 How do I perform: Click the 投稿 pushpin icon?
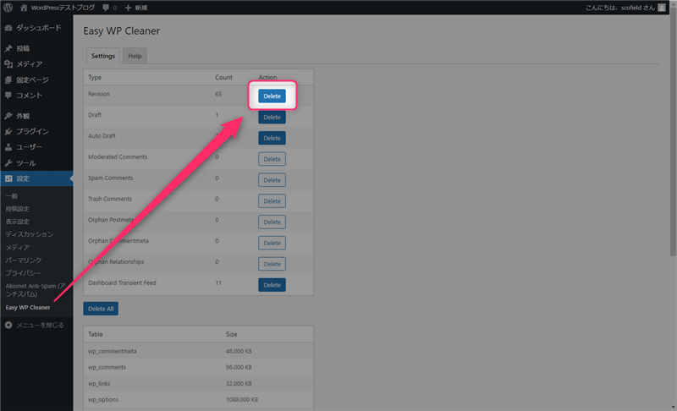click(x=8, y=48)
